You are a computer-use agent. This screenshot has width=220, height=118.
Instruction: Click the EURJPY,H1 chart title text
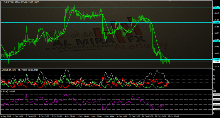coord(9,2)
